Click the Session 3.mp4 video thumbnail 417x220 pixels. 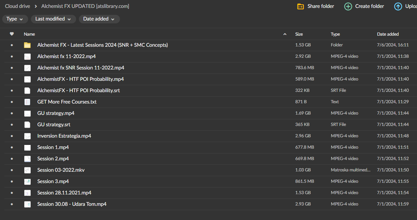pyautogui.click(x=27, y=181)
